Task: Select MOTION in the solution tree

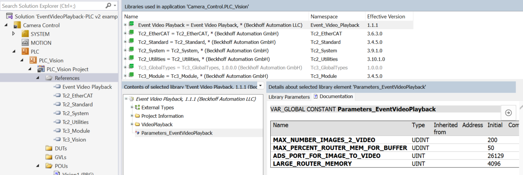Action: tap(41, 43)
